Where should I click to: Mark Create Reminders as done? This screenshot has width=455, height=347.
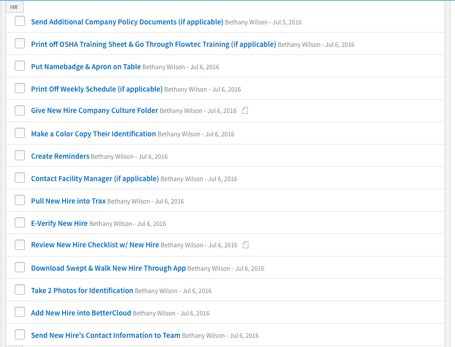point(19,155)
